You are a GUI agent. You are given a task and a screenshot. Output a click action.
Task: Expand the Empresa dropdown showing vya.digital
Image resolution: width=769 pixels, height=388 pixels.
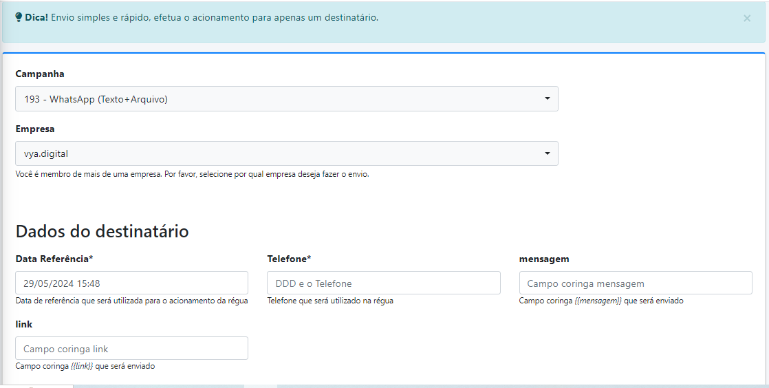click(x=286, y=153)
